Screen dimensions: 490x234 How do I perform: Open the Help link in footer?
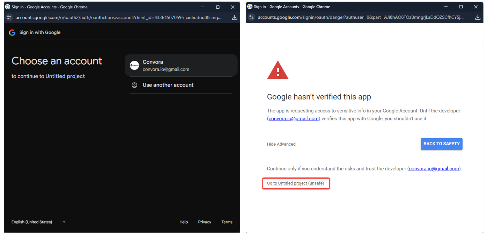coord(184,222)
